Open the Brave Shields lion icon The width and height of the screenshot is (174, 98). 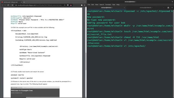click(68, 5)
